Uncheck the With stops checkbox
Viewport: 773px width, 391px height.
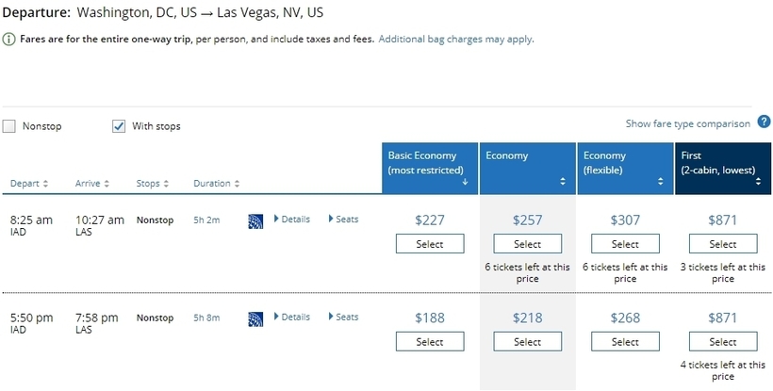(119, 126)
